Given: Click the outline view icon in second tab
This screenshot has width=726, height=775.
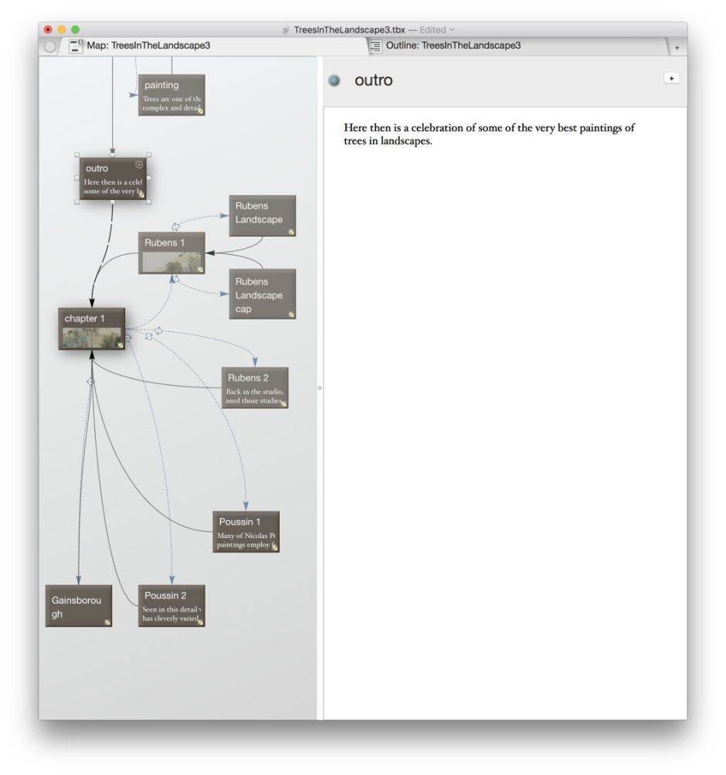Looking at the screenshot, I should pyautogui.click(x=376, y=46).
